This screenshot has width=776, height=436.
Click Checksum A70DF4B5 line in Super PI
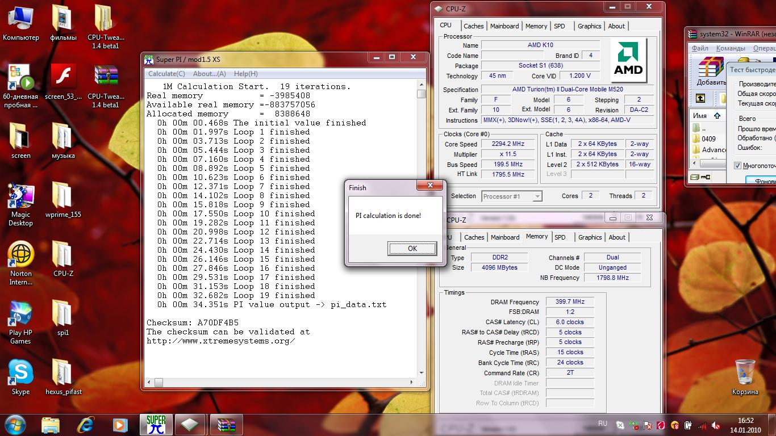point(193,322)
